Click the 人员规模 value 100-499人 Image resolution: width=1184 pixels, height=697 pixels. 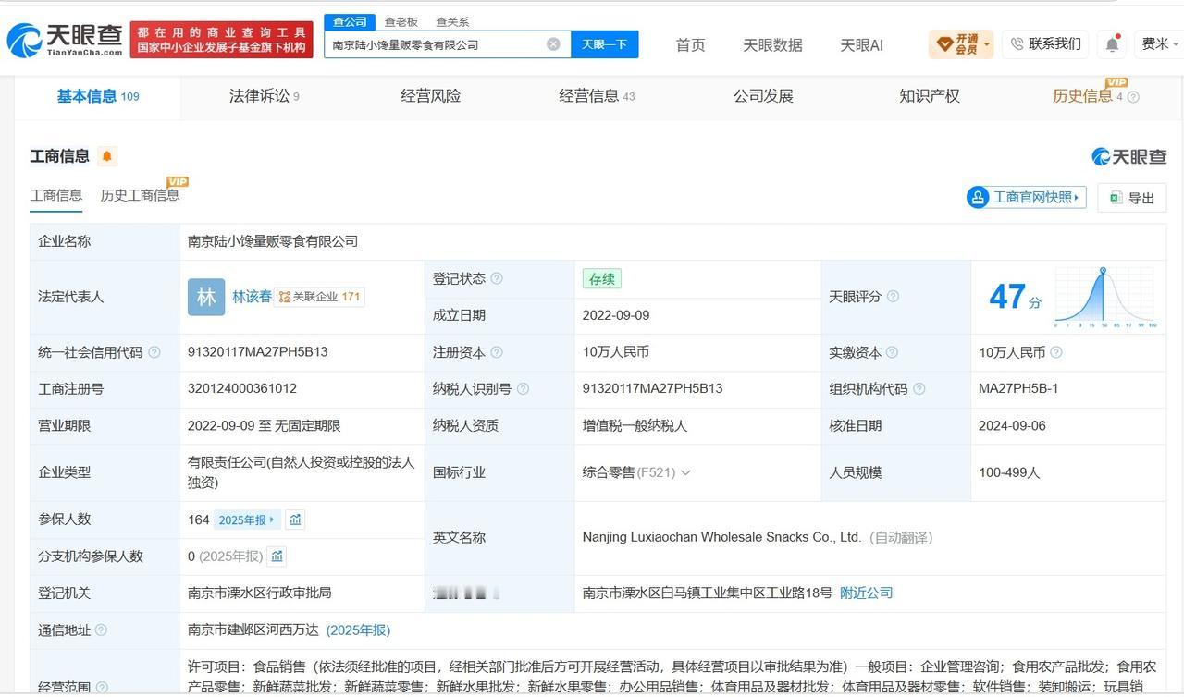(x=1009, y=472)
